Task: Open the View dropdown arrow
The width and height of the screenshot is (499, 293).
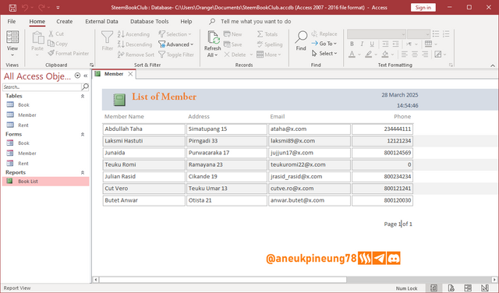Action: (x=12, y=55)
